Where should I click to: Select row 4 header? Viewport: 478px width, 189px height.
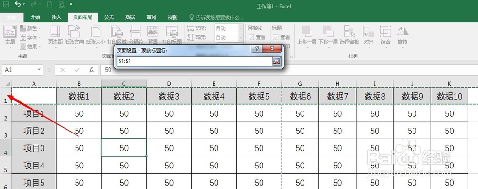pyautogui.click(x=5, y=148)
